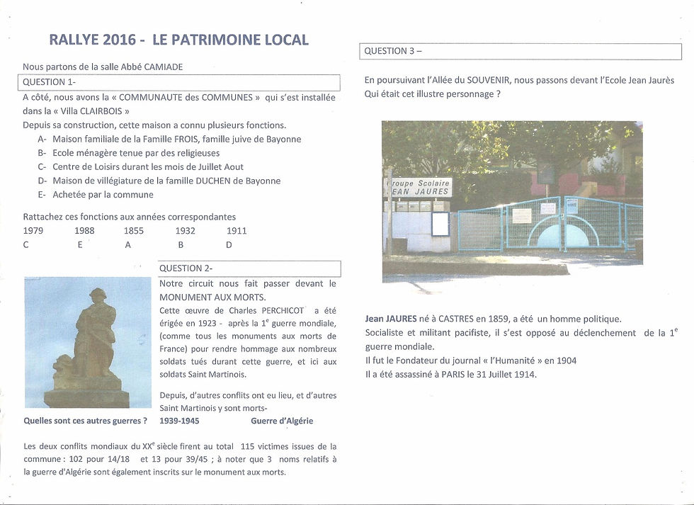Click the line "Nous partons de la salle Abbé CAMIADE"

coord(103,67)
